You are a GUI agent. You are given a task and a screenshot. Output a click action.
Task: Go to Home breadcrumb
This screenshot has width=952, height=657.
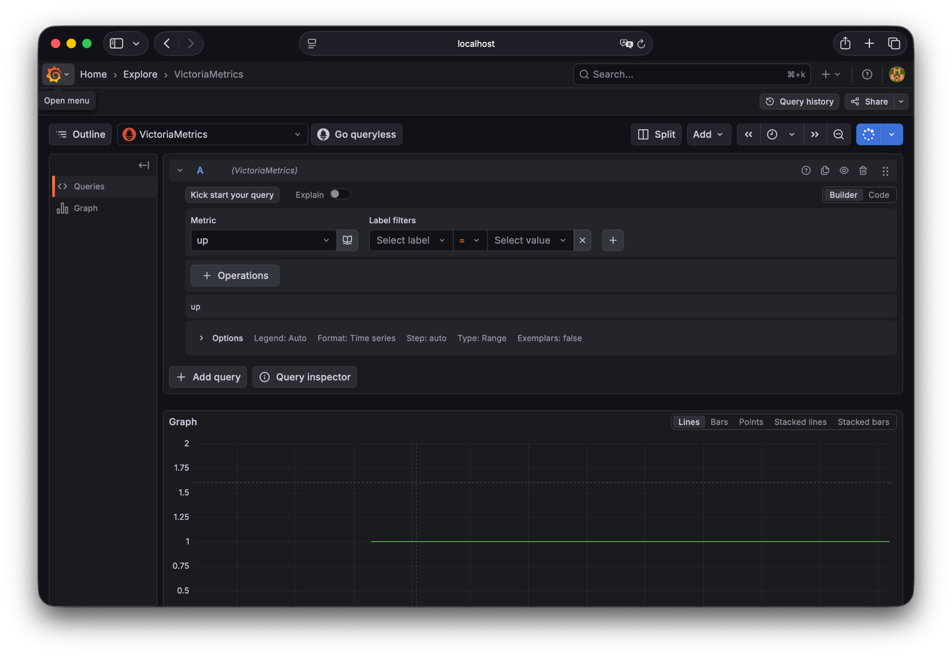click(93, 74)
